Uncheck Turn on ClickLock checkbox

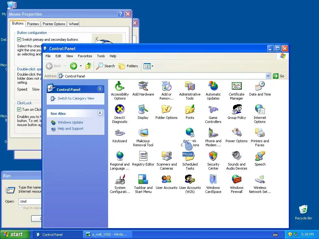click(x=19, y=109)
